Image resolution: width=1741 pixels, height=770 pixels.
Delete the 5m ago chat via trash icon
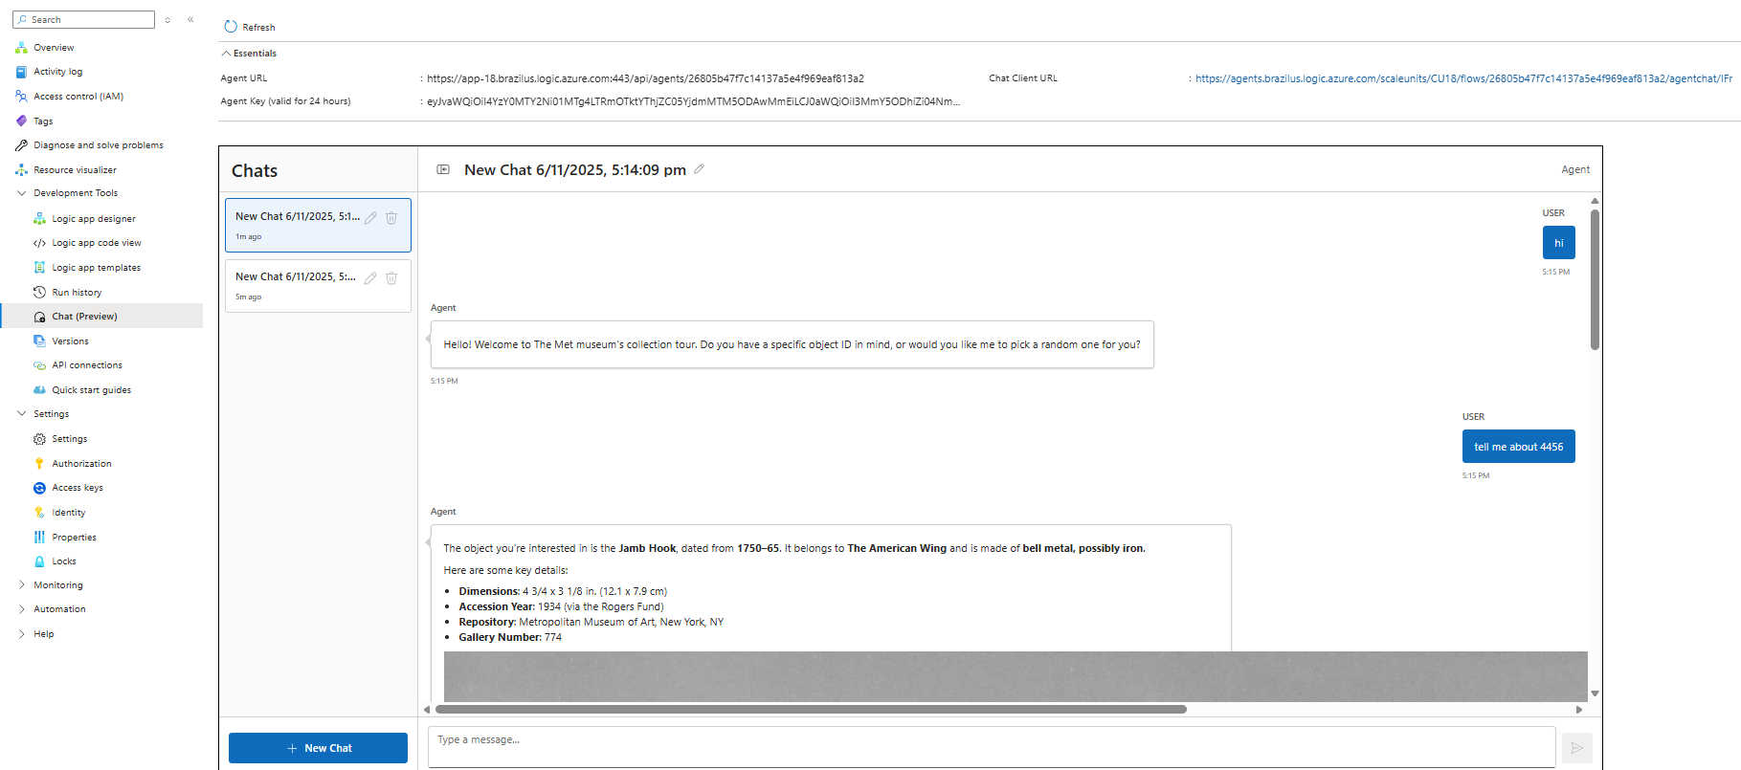391,278
